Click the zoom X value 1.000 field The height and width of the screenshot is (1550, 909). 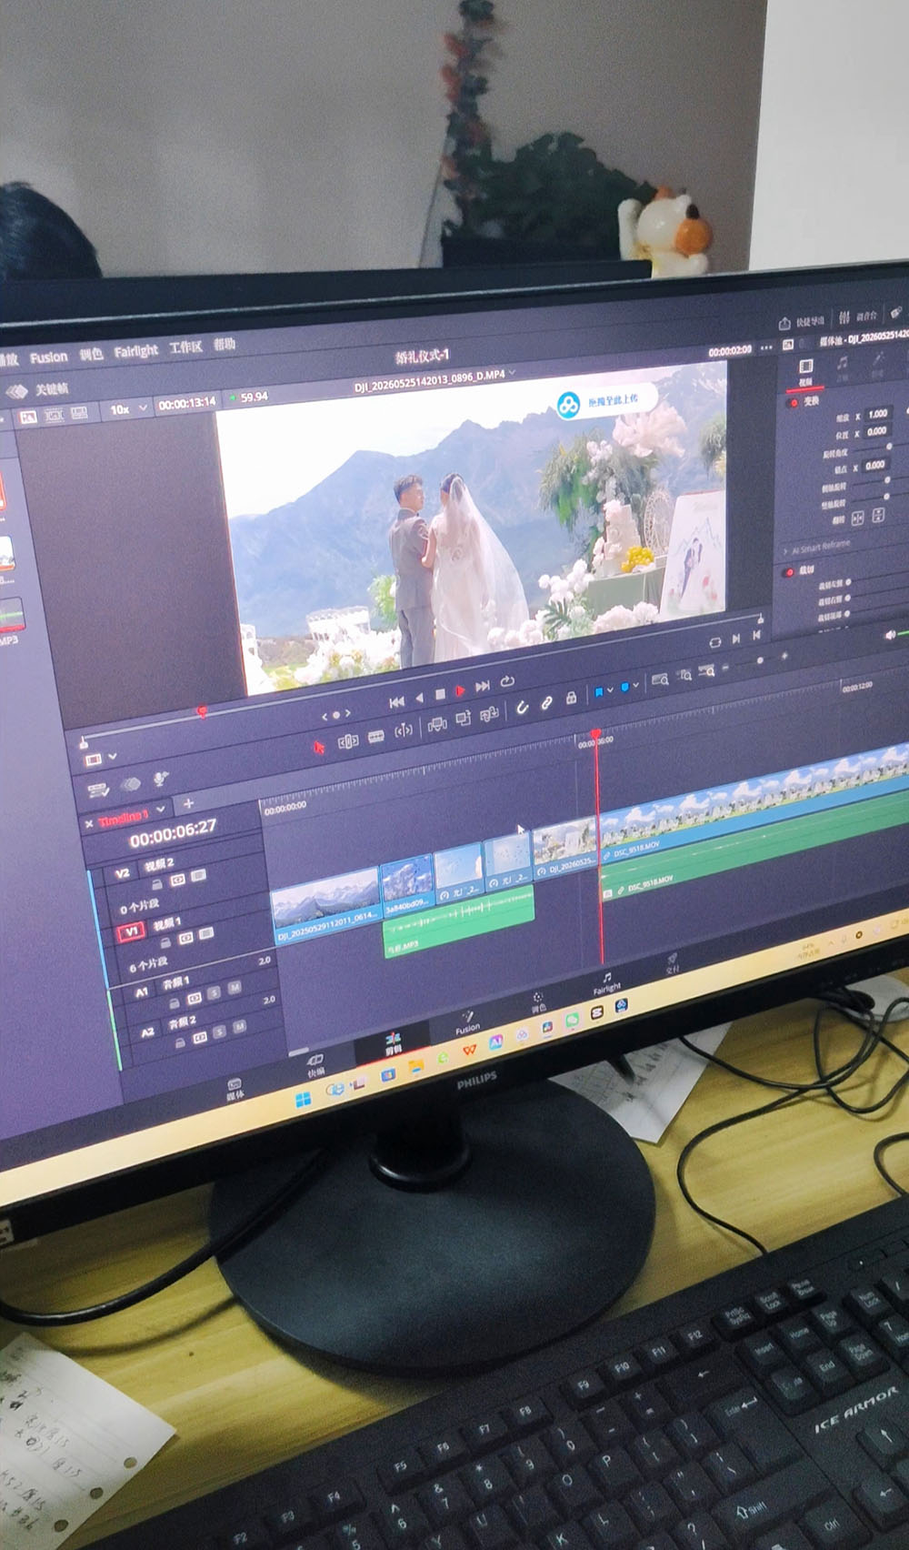click(877, 414)
